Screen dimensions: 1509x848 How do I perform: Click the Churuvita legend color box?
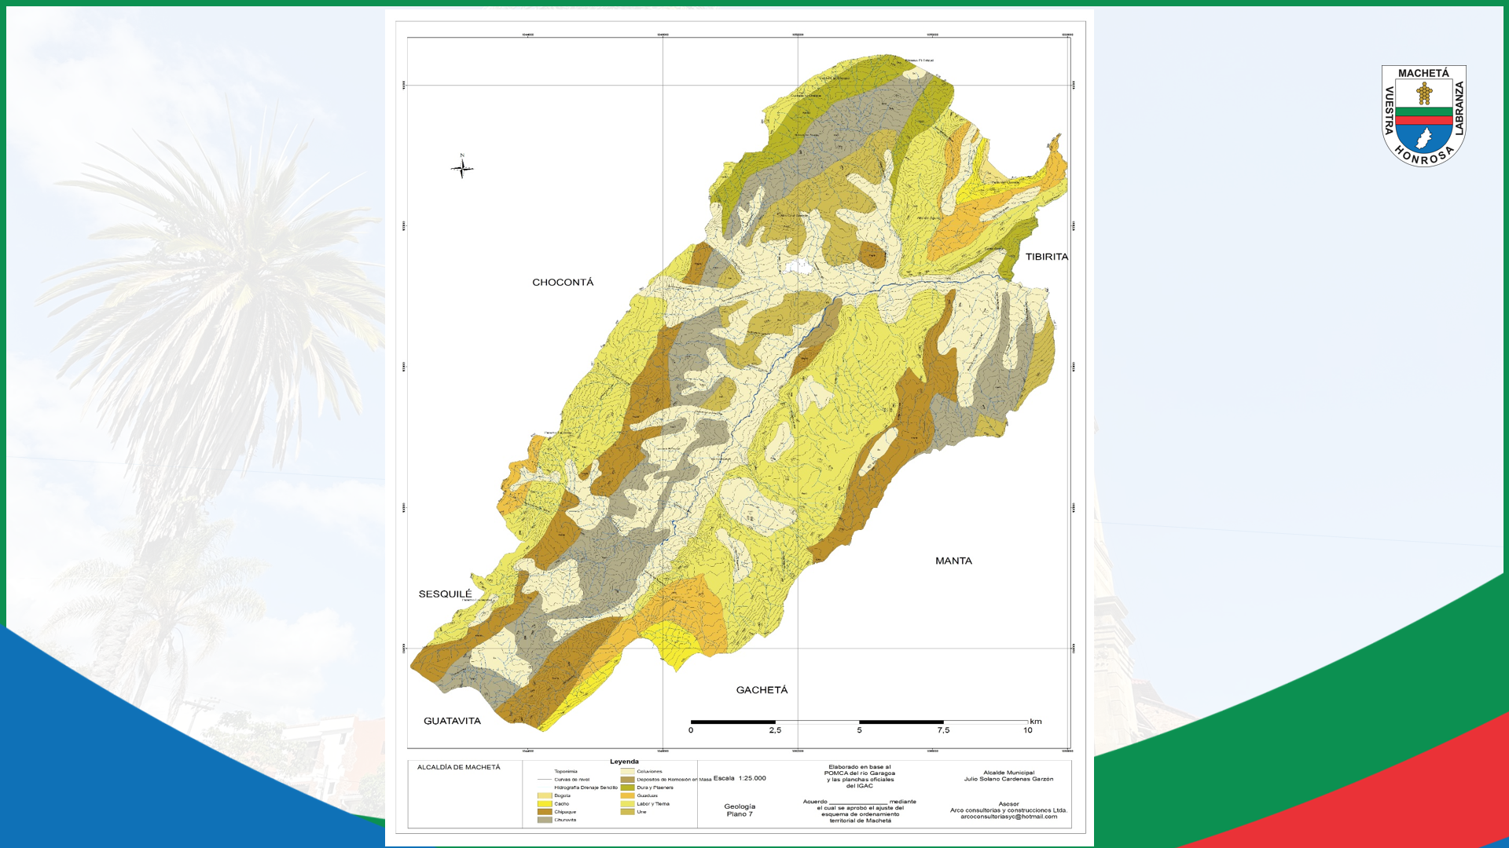coord(544,820)
